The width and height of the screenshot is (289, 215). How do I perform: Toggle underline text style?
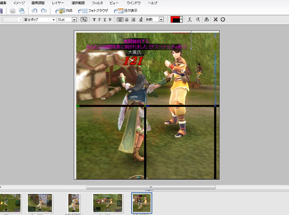point(104,19)
